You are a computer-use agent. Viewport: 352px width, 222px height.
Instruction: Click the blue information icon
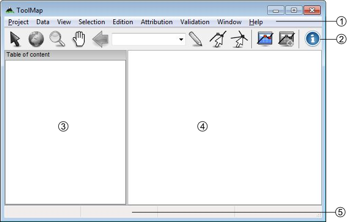pos(312,39)
